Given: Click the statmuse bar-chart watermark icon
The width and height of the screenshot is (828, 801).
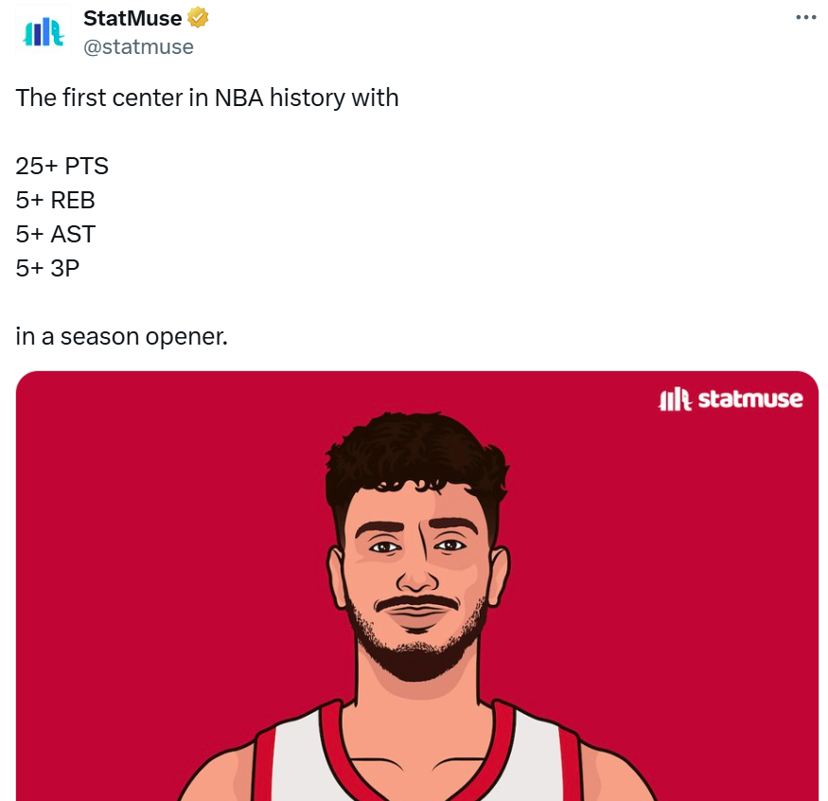Looking at the screenshot, I should click(x=675, y=400).
